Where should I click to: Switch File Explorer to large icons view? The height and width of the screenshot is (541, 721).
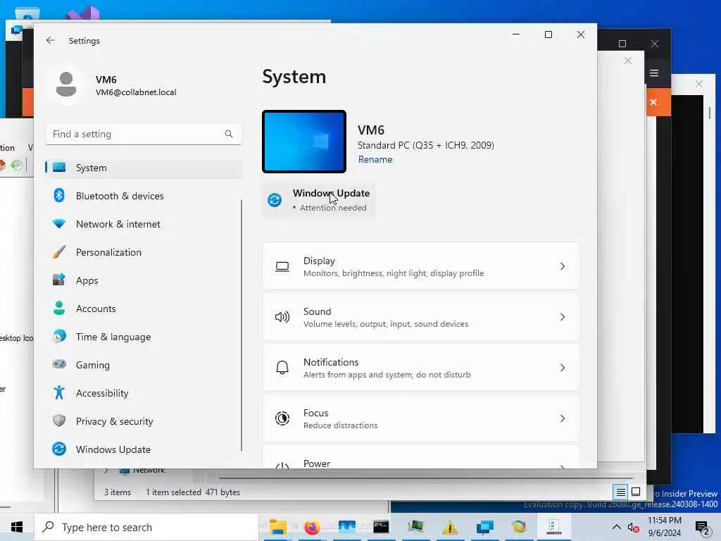coord(636,492)
